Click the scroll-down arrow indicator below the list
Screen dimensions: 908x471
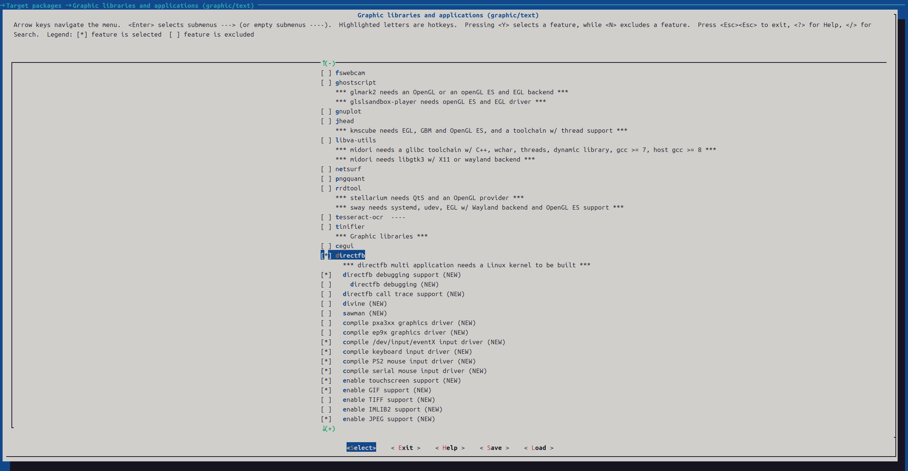[328, 428]
